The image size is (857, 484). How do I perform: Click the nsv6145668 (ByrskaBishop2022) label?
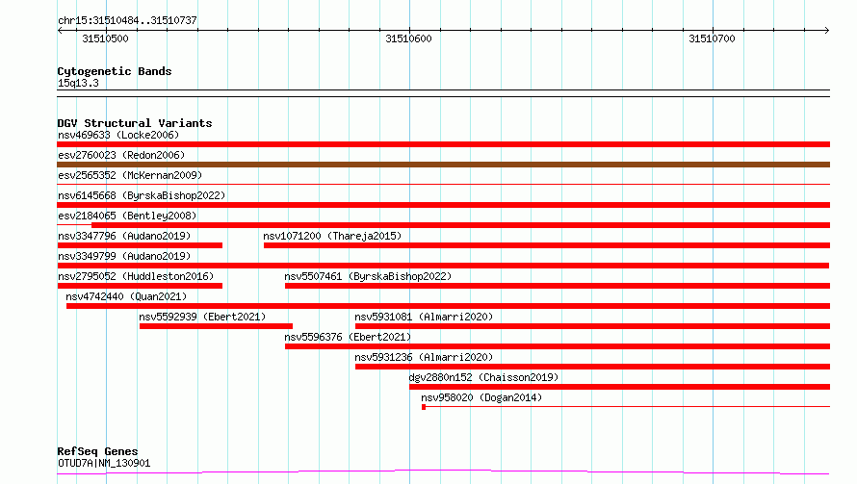(142, 195)
